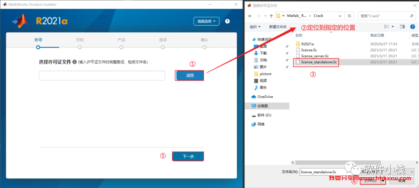Select OneDrive in the navigation sidebar
419x188 pixels.
265,97
